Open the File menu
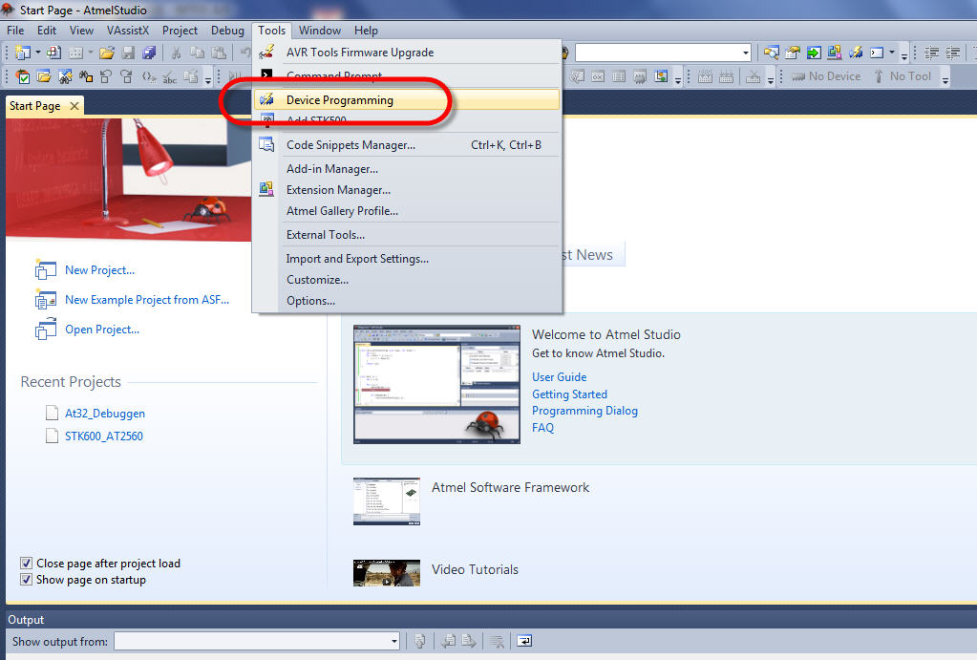The height and width of the screenshot is (660, 977). point(15,30)
